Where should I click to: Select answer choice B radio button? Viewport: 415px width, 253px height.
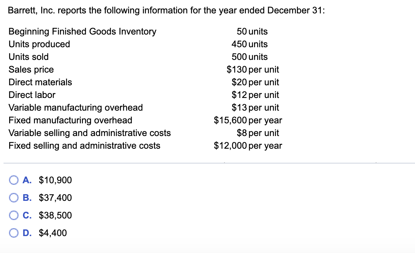[13, 198]
